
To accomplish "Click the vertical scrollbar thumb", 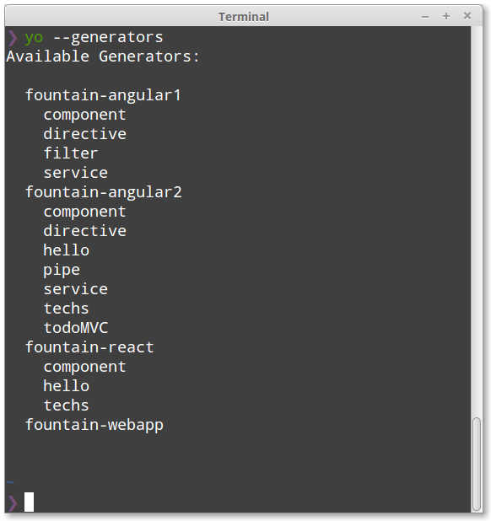I will click(x=477, y=464).
